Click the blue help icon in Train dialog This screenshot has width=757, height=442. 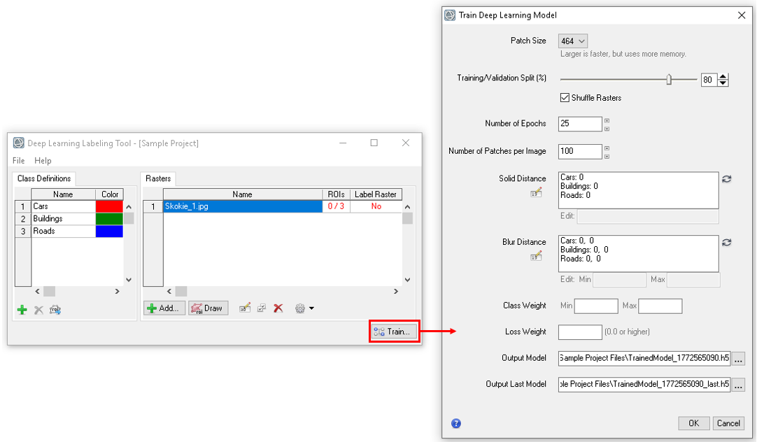coord(456,423)
